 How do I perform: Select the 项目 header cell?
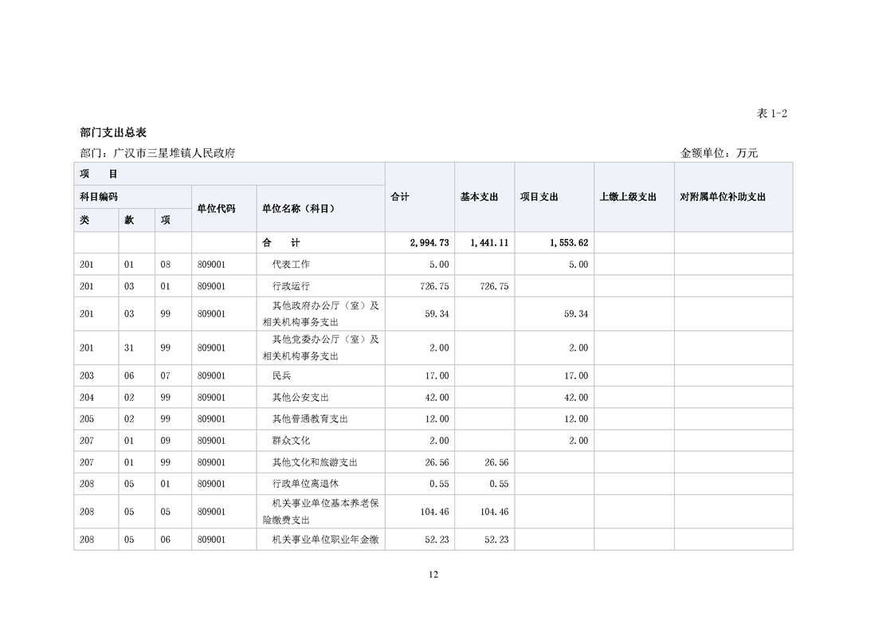[229, 174]
